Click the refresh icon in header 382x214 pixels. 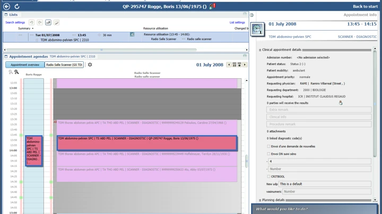tap(16, 6)
